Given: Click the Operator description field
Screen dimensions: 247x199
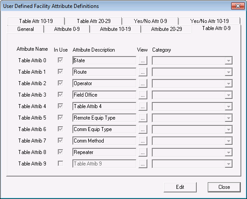Looking at the screenshot, I should pos(104,83).
